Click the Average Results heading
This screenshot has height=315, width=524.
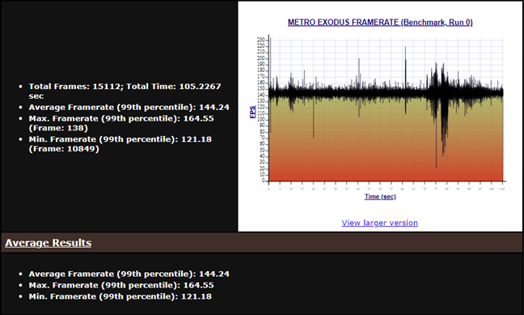(49, 243)
